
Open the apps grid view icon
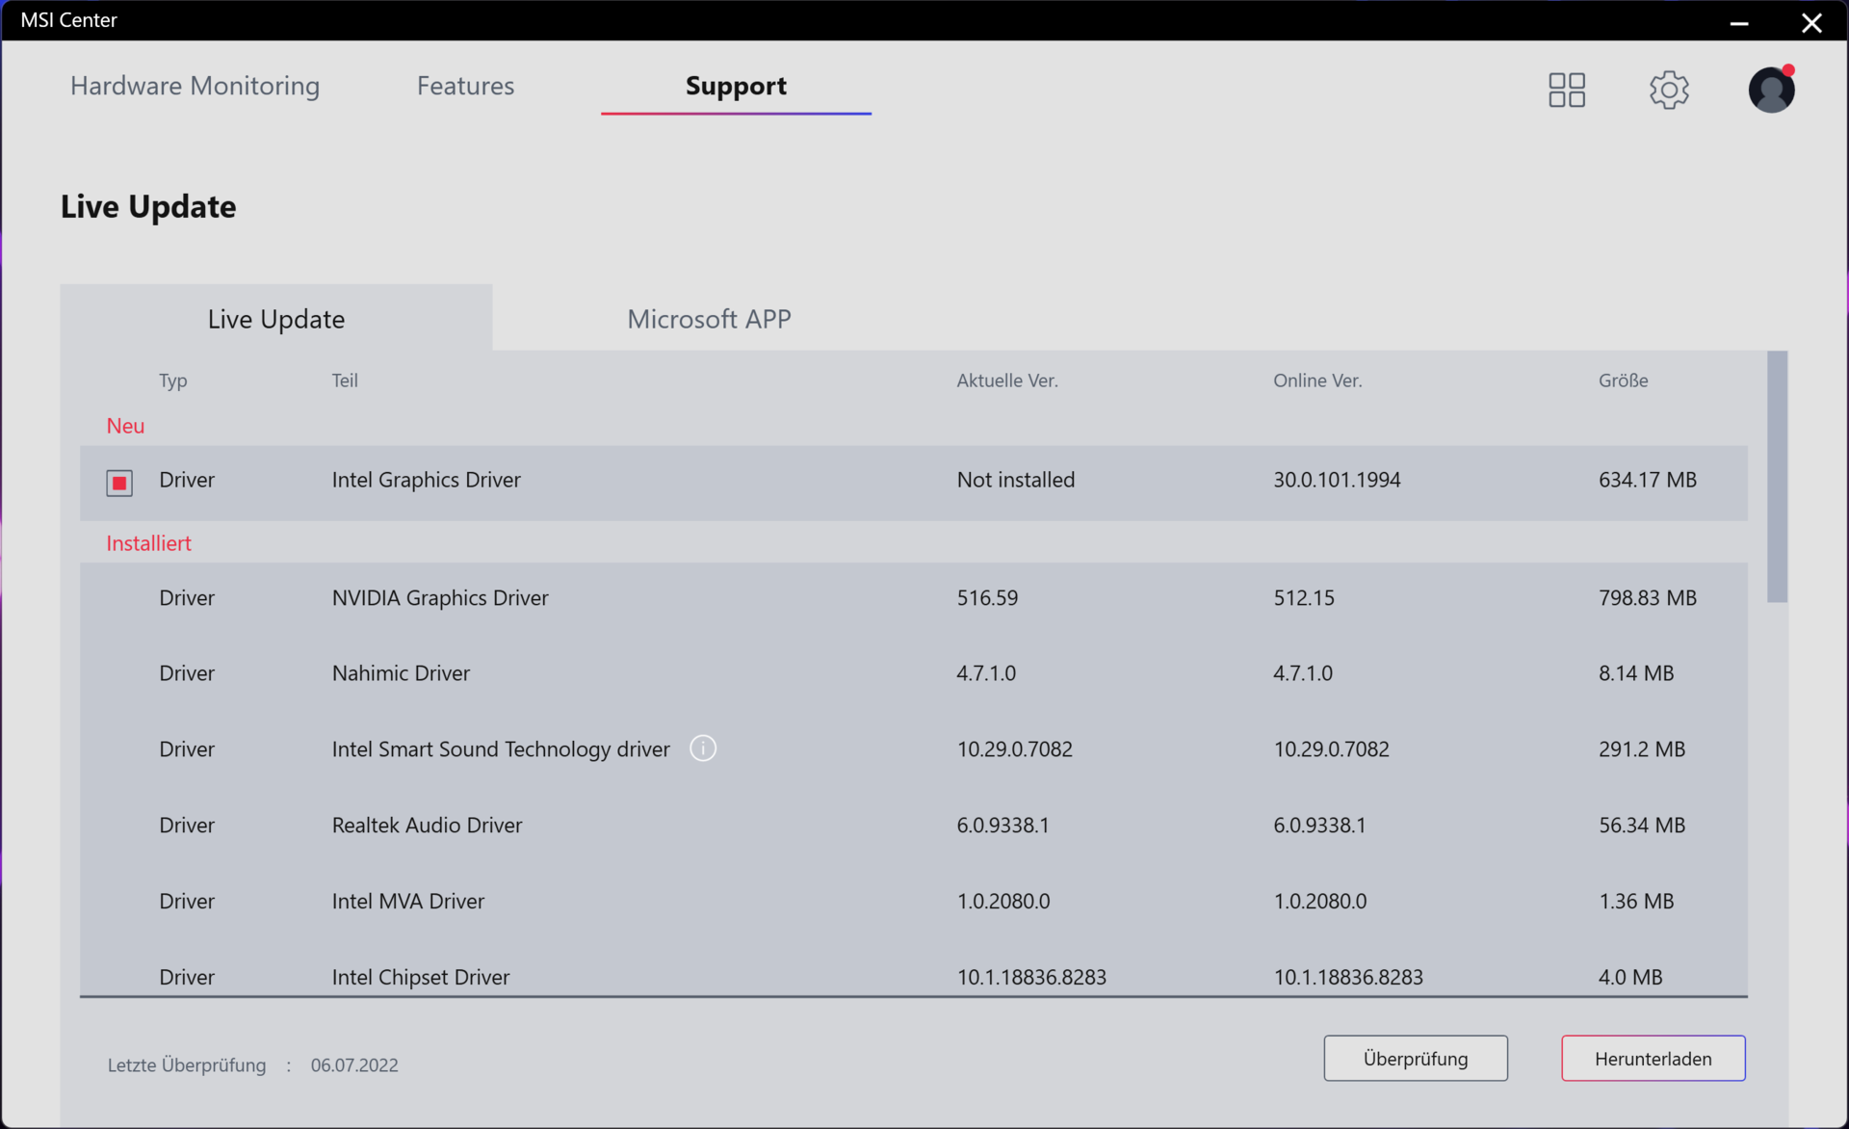tap(1566, 90)
